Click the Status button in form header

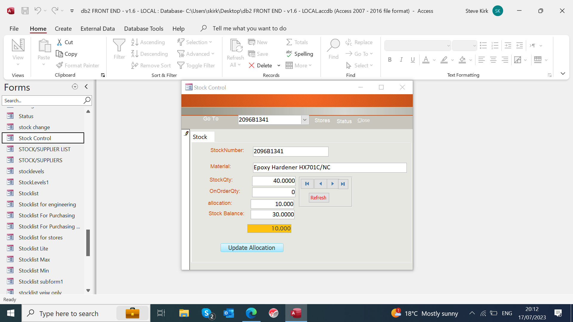click(x=344, y=121)
